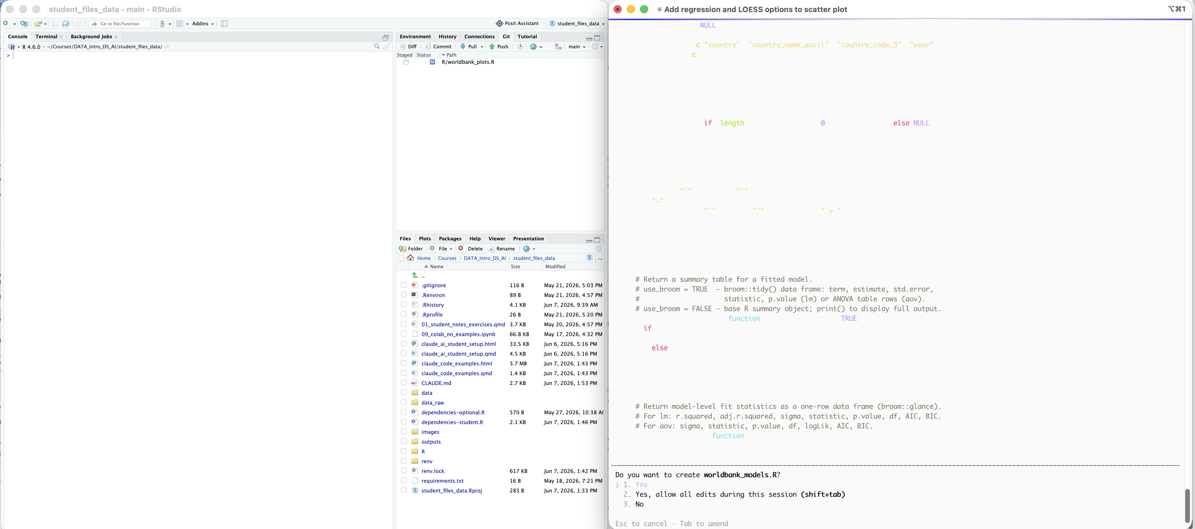Click the console pane restore windows icon
The height and width of the screenshot is (529, 1195).
click(x=385, y=38)
